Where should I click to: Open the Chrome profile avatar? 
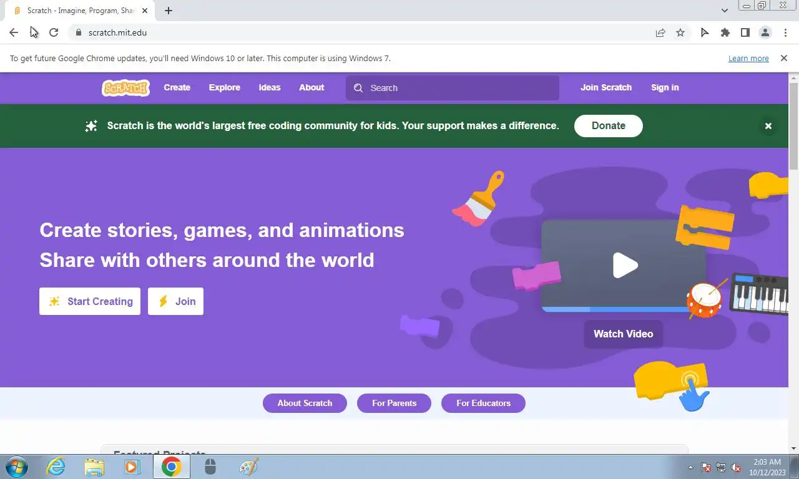coord(765,32)
